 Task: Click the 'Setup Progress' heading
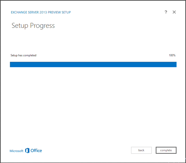point(33,26)
